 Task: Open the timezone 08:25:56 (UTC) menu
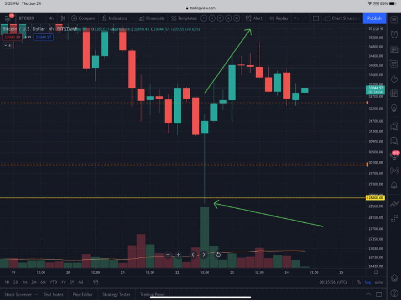[x=333, y=282]
